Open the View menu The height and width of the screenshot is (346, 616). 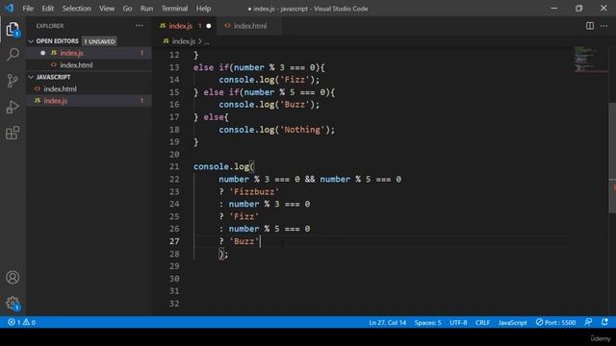(107, 9)
